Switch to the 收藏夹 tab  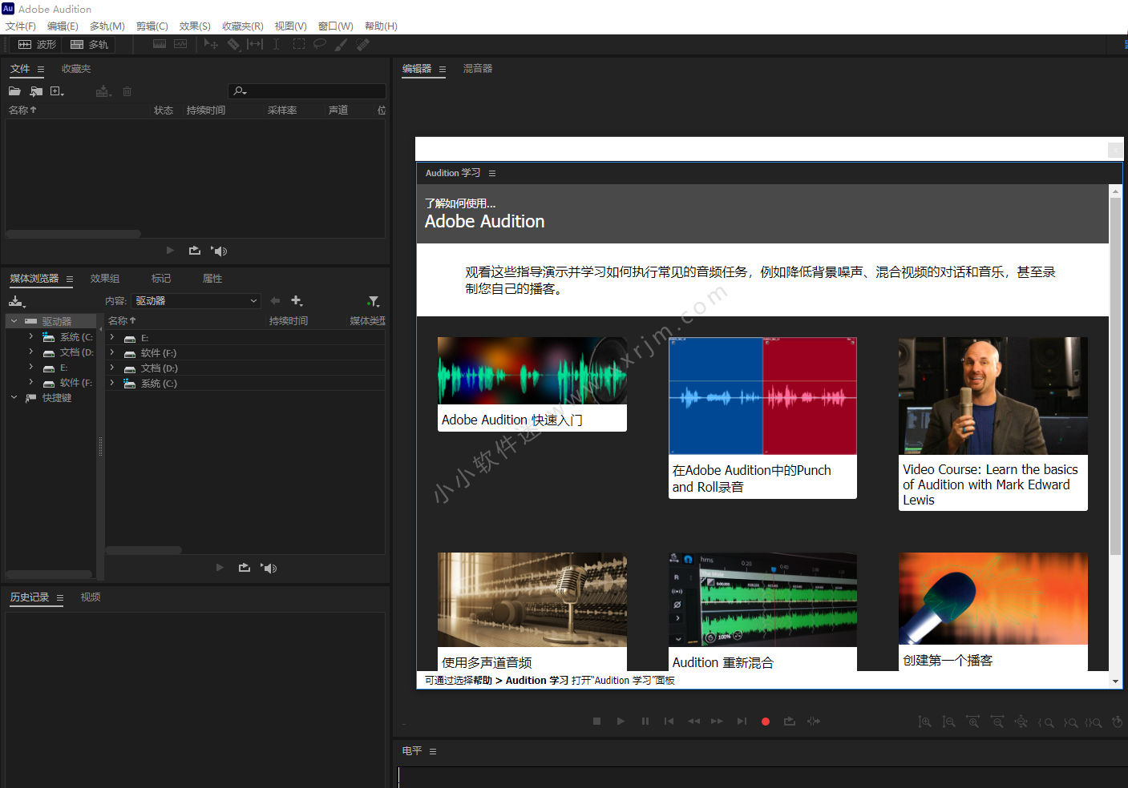click(x=76, y=69)
